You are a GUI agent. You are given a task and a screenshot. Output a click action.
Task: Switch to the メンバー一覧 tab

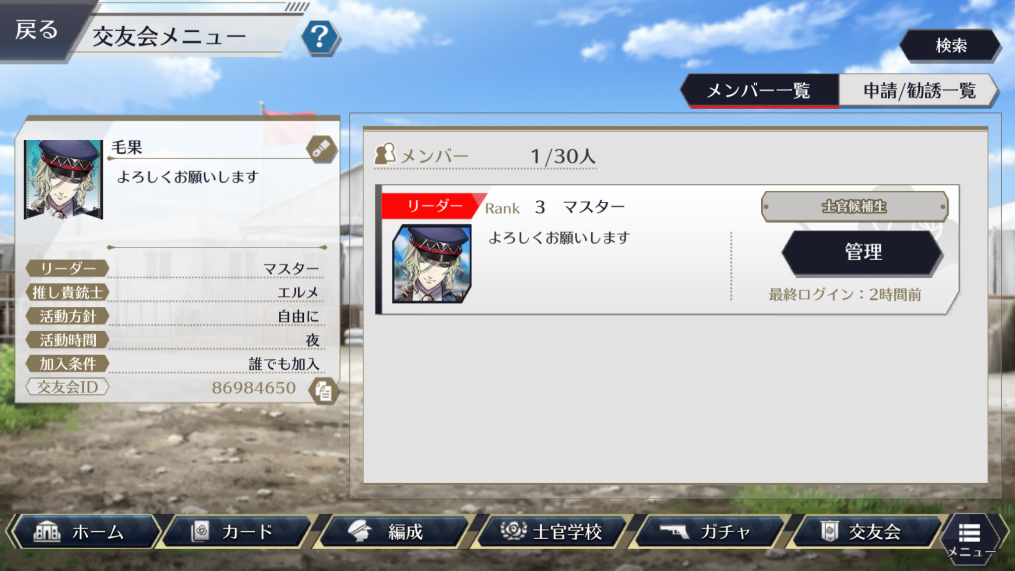tap(759, 91)
